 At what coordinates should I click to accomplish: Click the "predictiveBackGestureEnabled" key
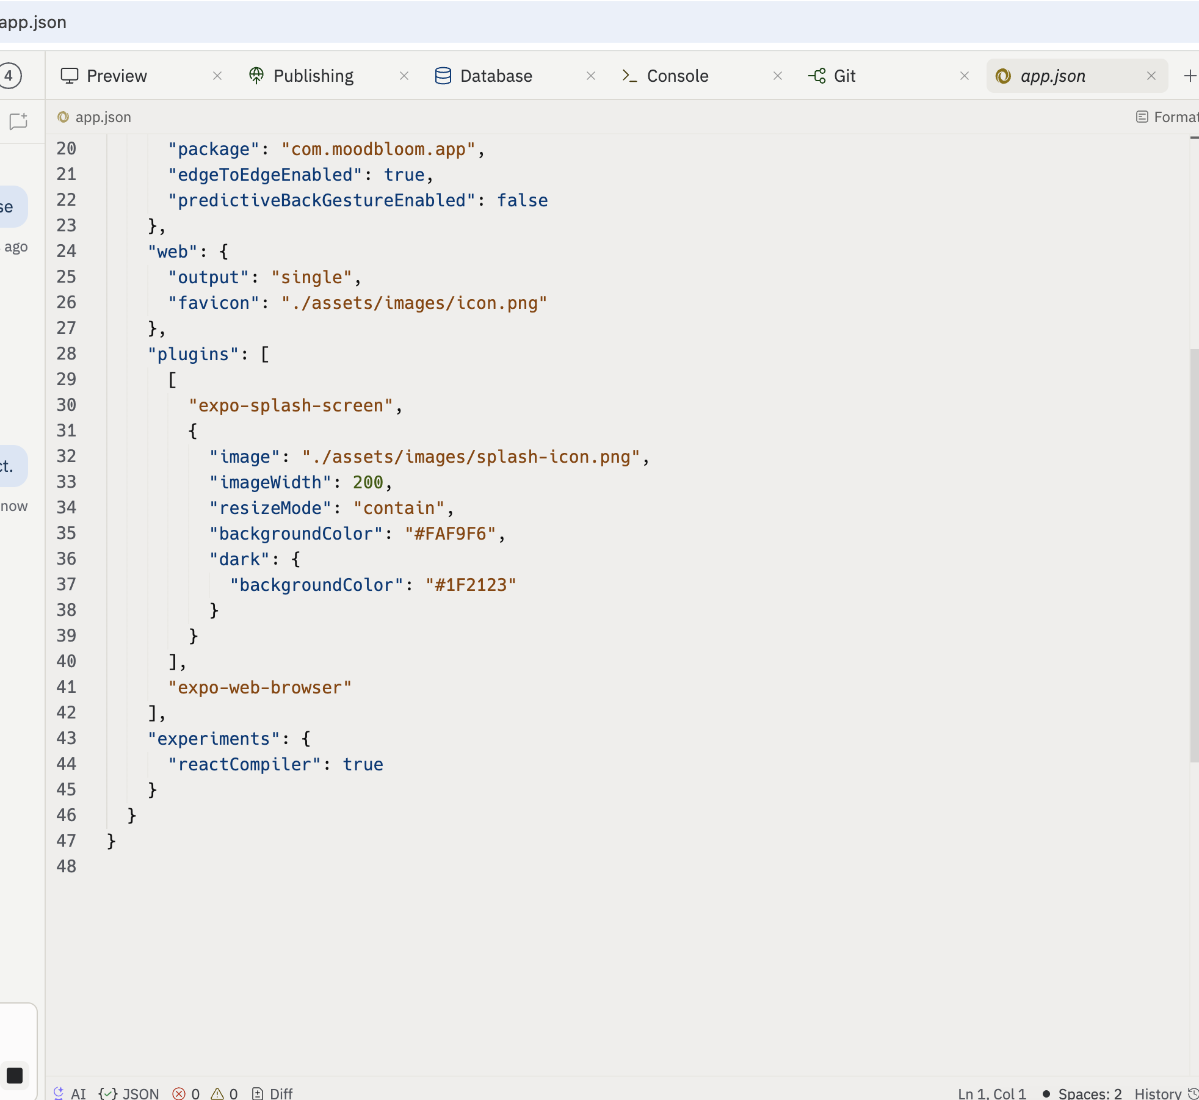(322, 201)
